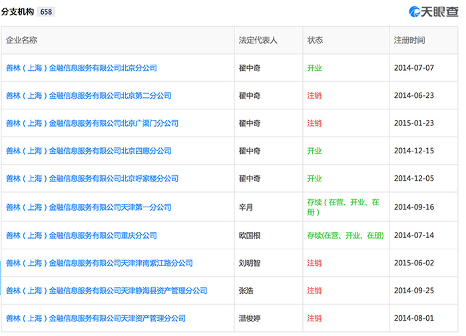This screenshot has width=466, height=336.
Task: Click registration date 2014-07-07
Action: tap(414, 68)
